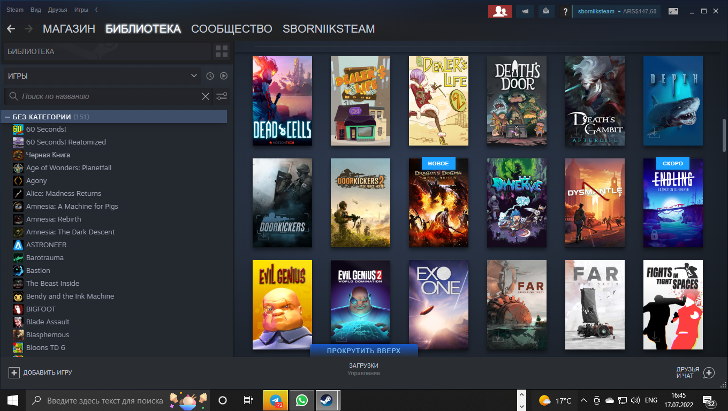Viewport: 728px width, 411px height.
Task: Switch library to grid collections view
Action: coord(222,51)
